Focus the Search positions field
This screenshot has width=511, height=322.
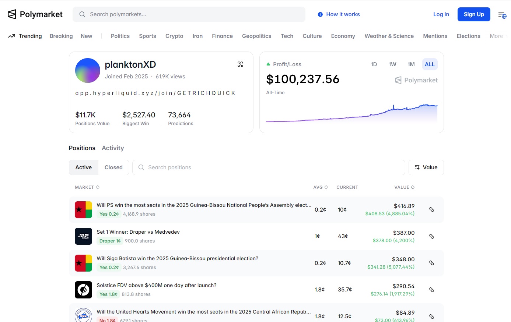click(x=269, y=167)
